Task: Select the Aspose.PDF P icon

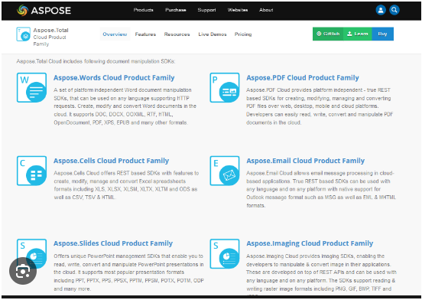Action: [x=225, y=87]
